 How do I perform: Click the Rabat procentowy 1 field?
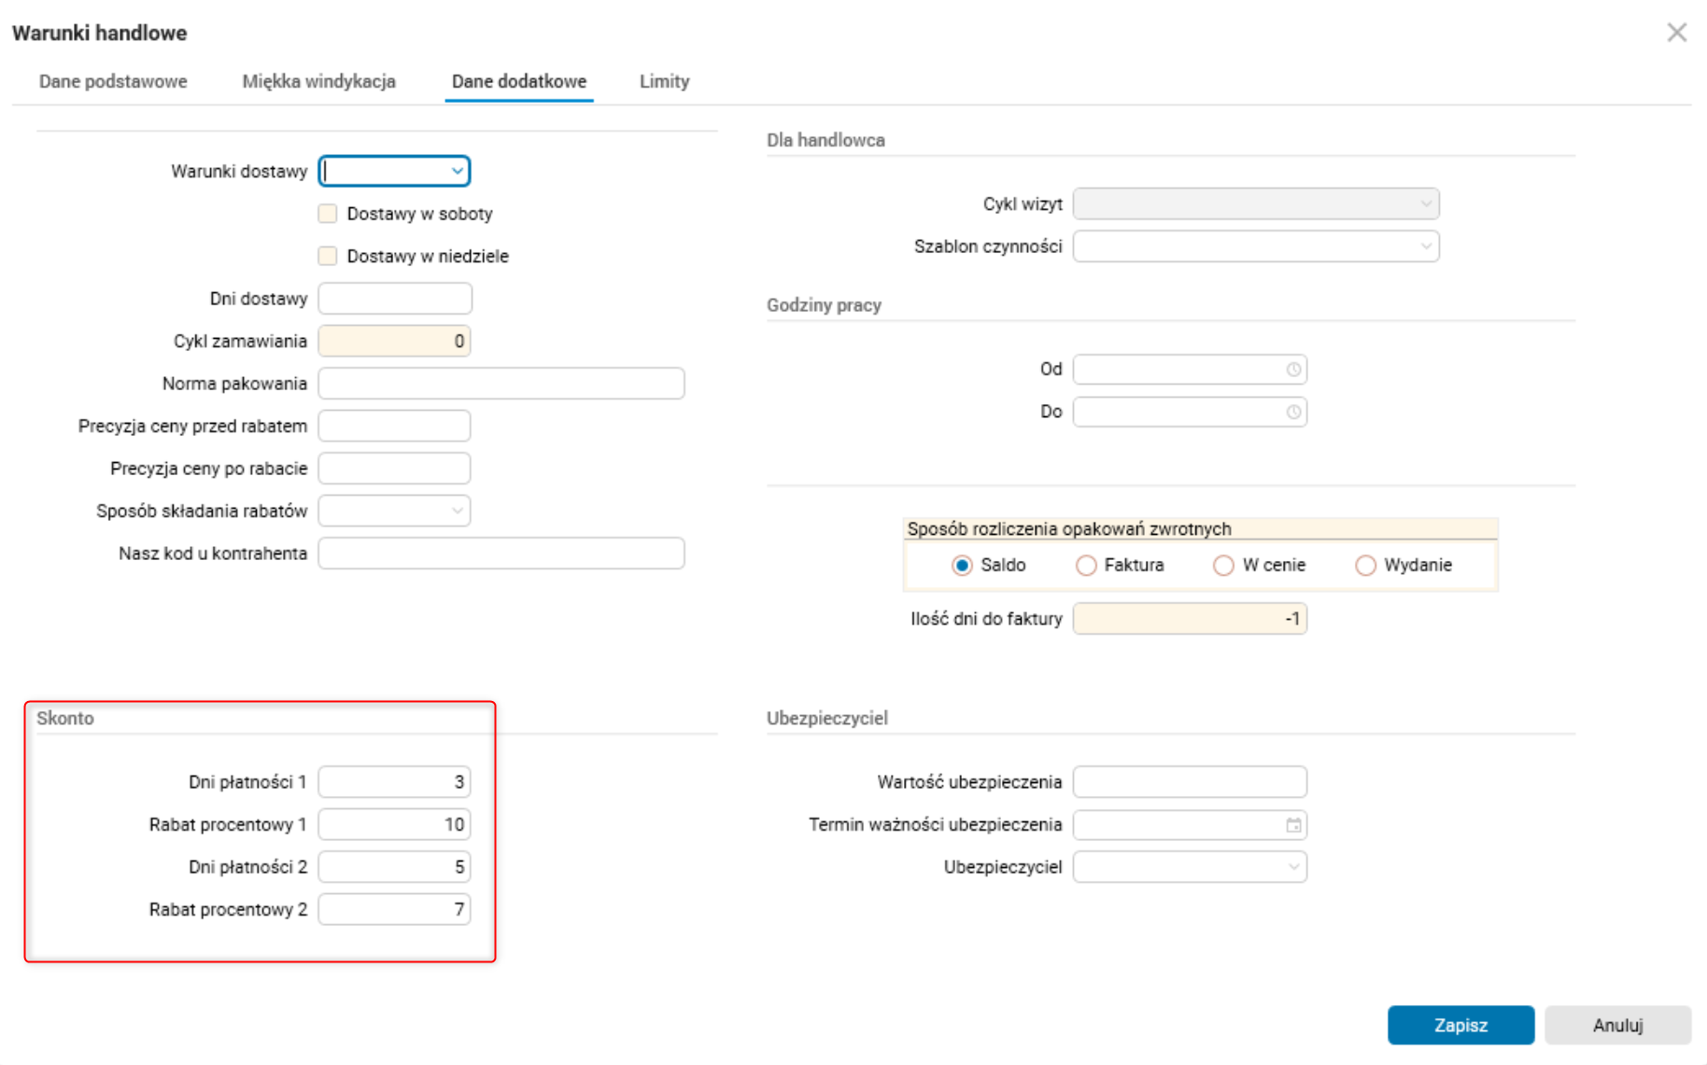(x=394, y=825)
